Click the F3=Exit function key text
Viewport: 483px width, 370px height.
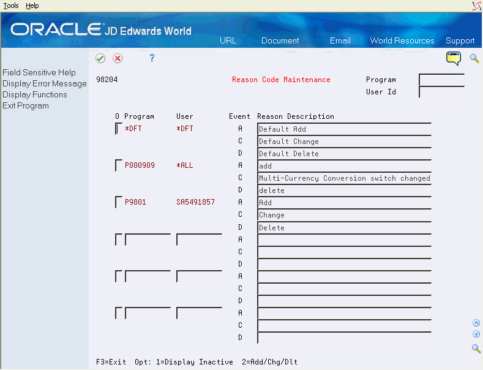111,362
